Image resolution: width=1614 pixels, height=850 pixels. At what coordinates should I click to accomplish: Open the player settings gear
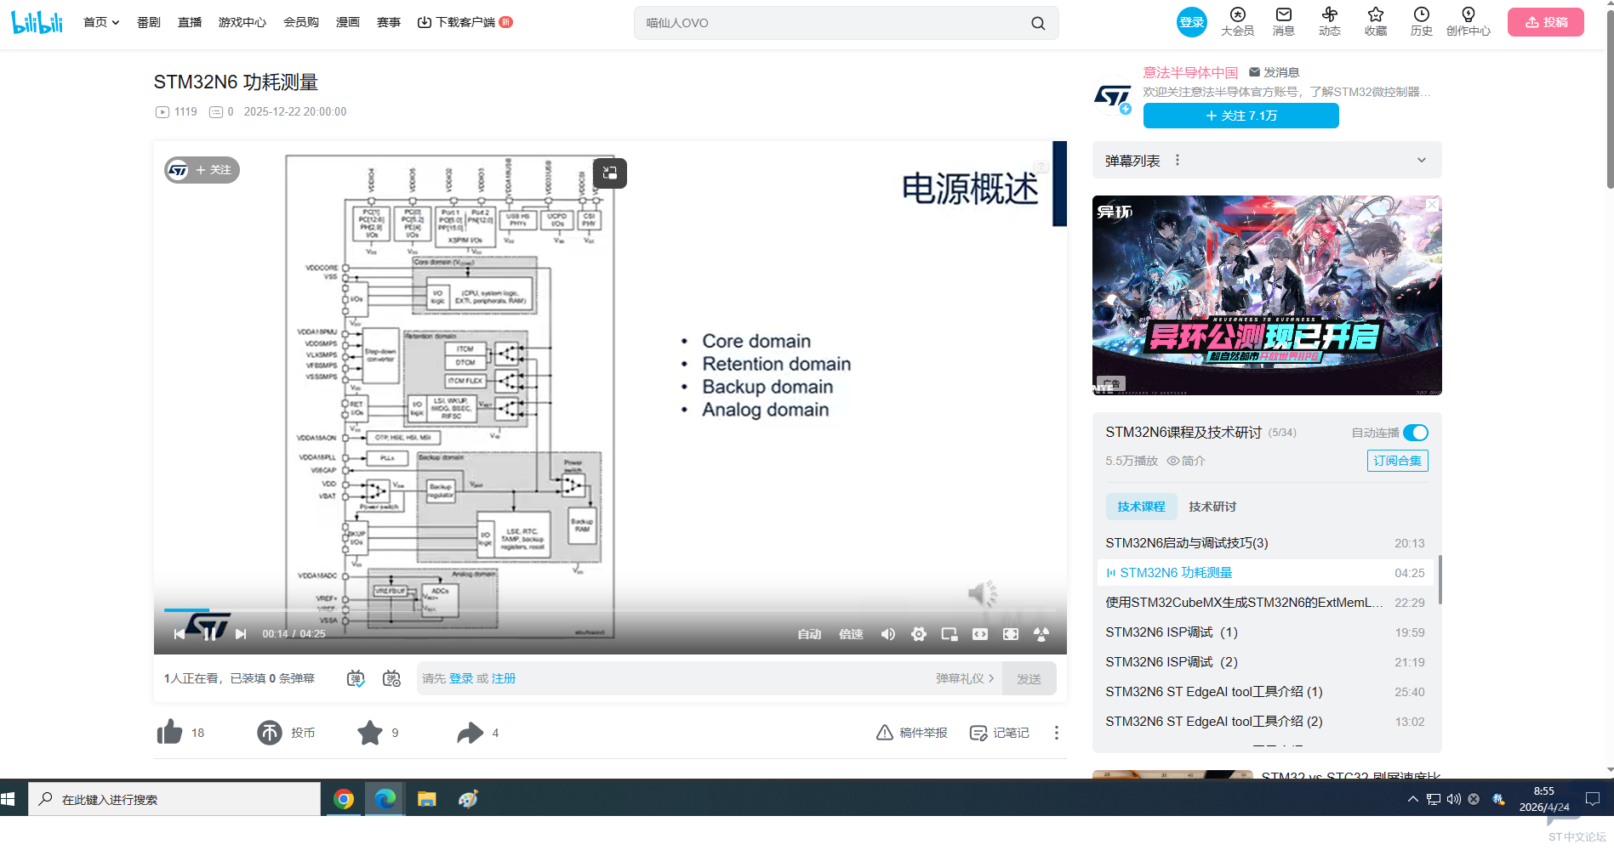(918, 634)
